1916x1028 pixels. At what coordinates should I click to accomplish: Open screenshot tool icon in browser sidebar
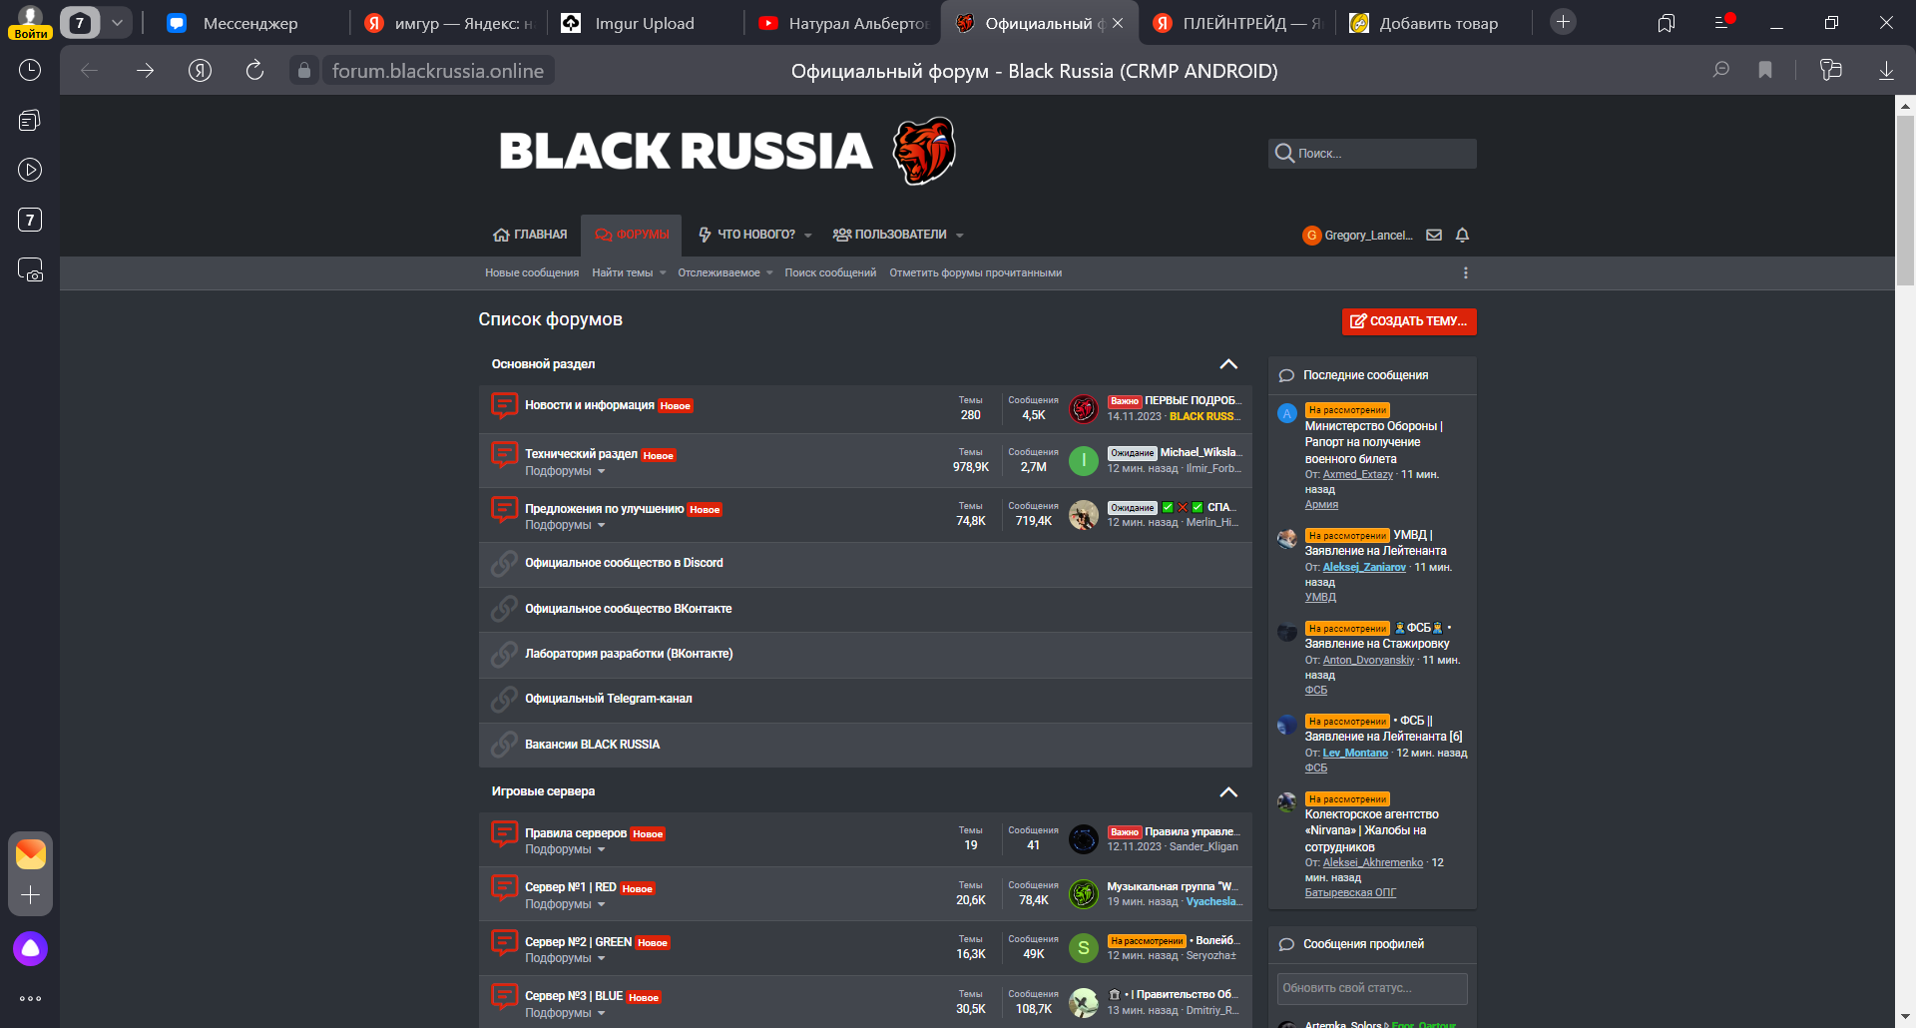pos(30,269)
